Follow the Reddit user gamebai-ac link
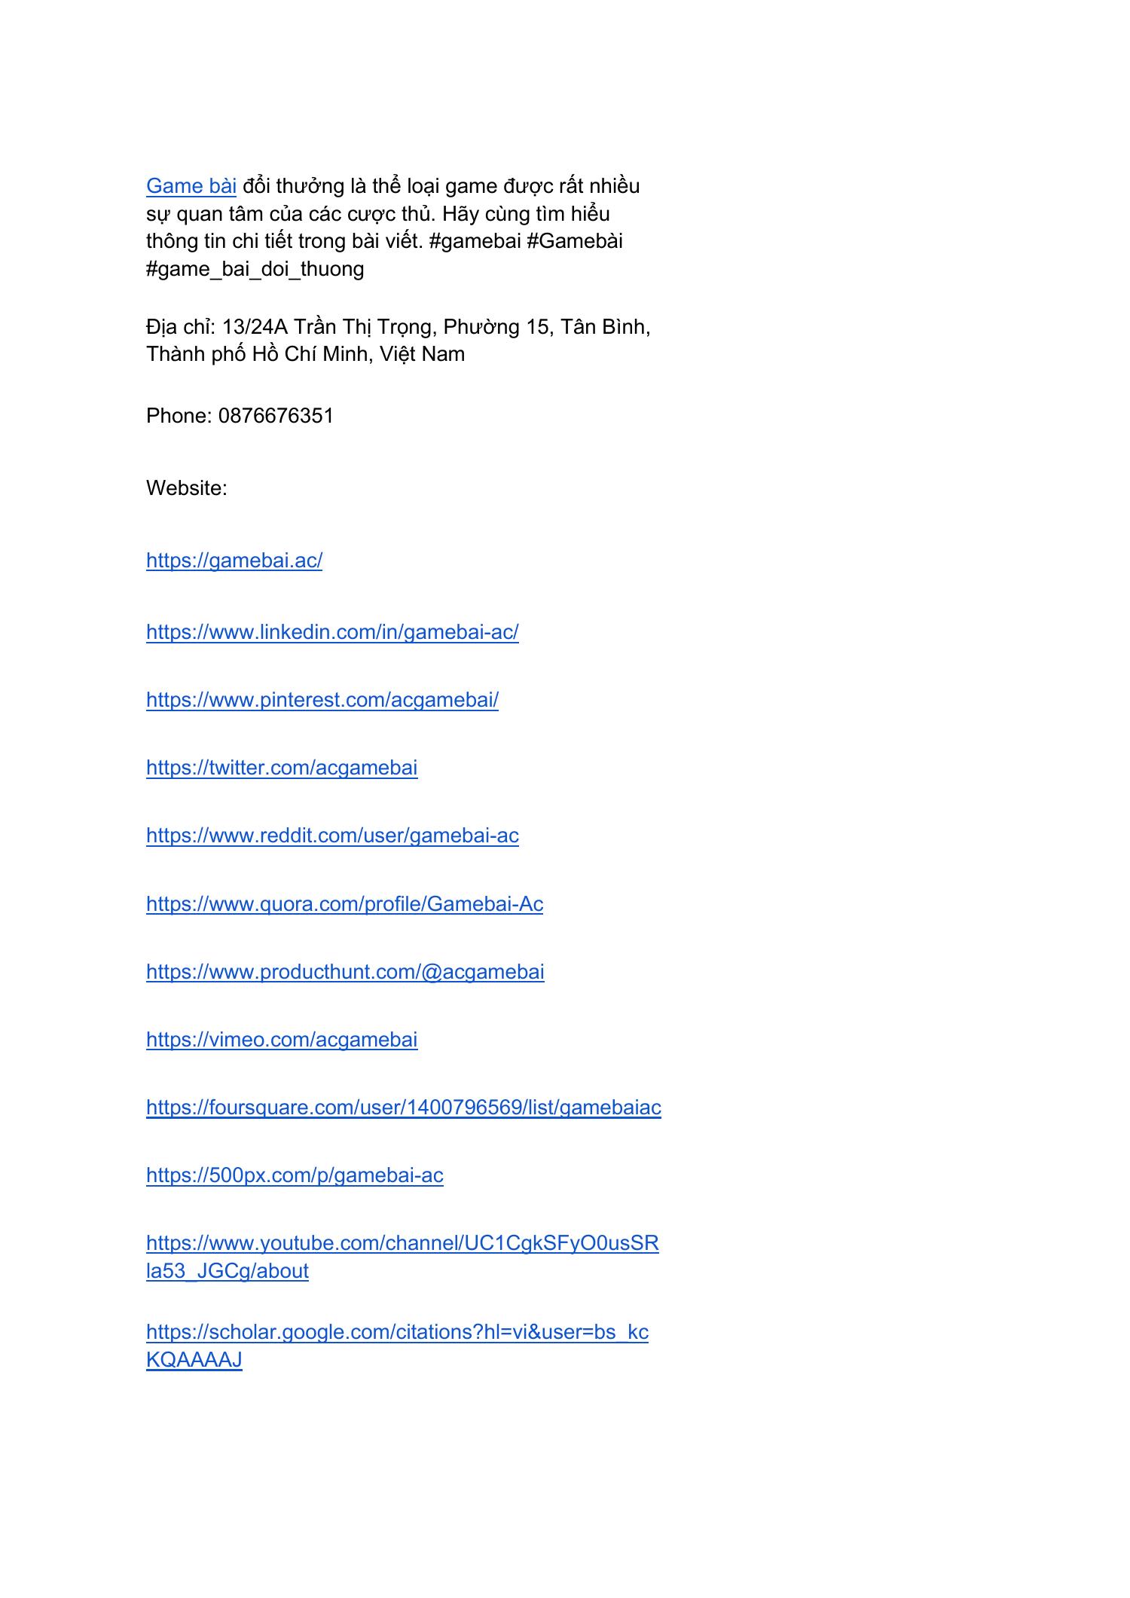The width and height of the screenshot is (1130, 1598). [332, 836]
